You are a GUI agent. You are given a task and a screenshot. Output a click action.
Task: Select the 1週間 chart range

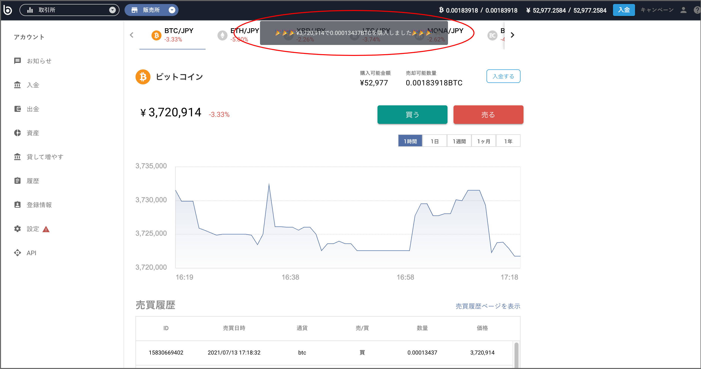[x=459, y=141]
